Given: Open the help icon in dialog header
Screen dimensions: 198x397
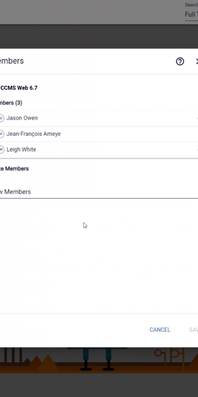Looking at the screenshot, I should (180, 61).
